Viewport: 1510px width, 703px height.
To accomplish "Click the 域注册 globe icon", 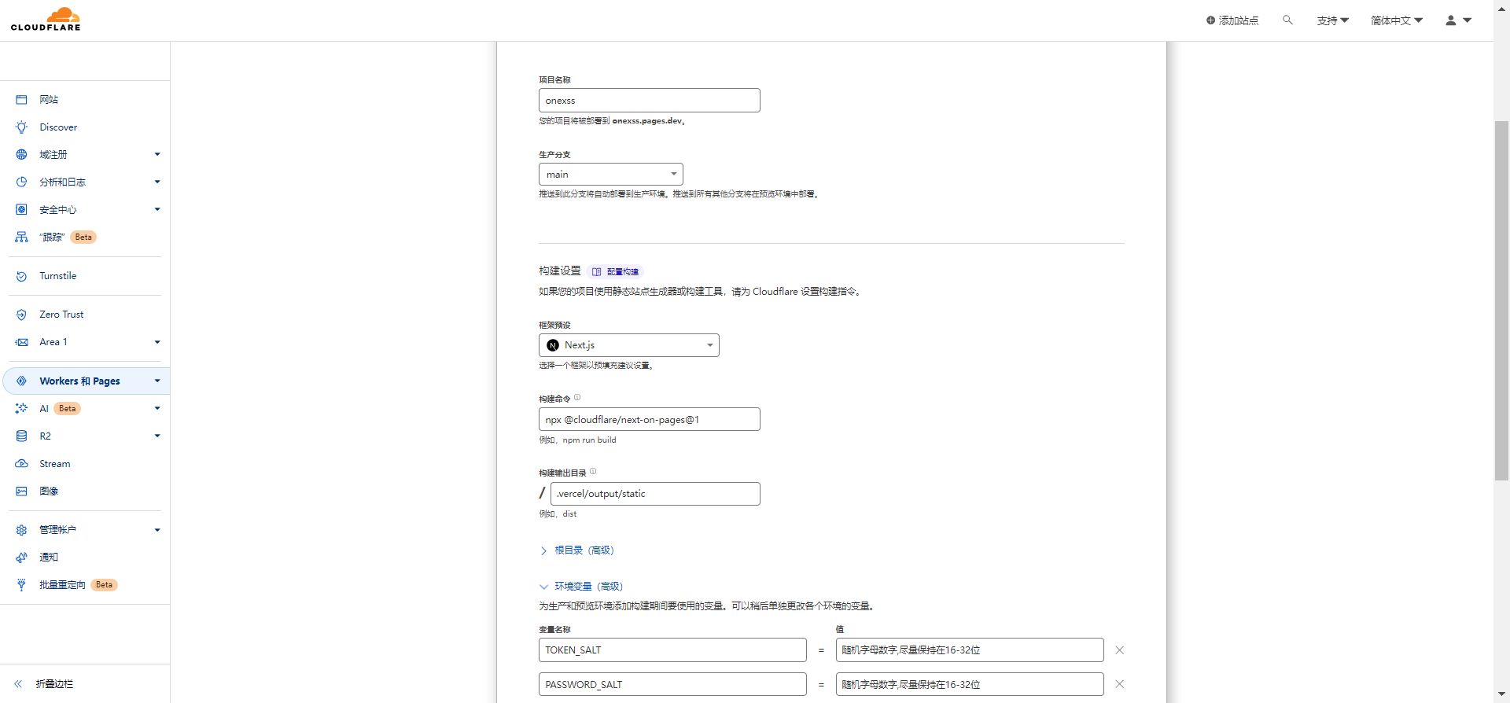I will [x=21, y=155].
